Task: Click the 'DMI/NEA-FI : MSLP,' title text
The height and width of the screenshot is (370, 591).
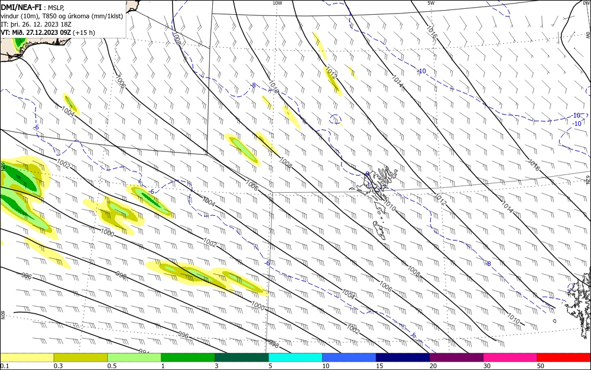Action: (x=33, y=8)
